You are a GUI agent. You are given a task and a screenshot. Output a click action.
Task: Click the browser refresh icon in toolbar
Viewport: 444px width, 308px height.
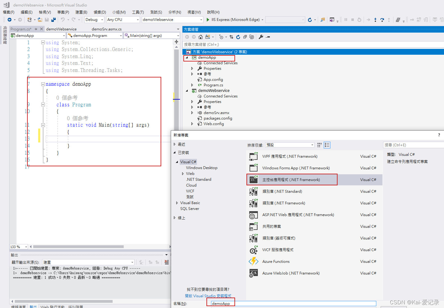310,20
